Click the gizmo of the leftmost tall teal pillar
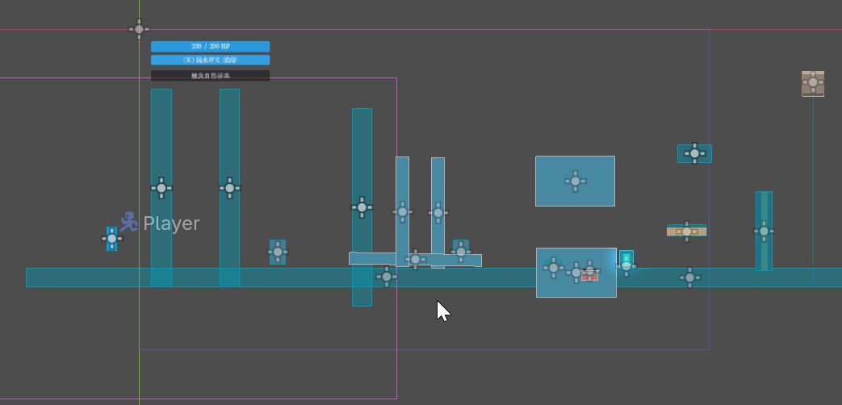Viewport: 842px width, 405px height. pos(161,188)
